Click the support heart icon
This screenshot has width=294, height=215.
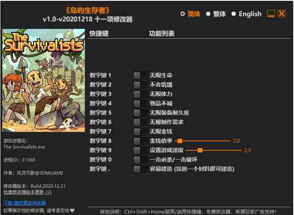72,211
